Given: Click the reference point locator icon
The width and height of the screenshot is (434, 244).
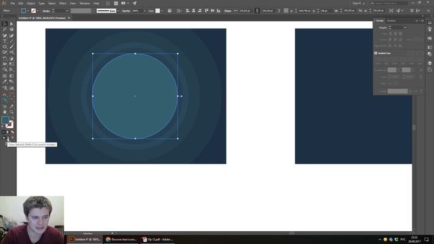Looking at the screenshot, I should pyautogui.click(x=286, y=11).
